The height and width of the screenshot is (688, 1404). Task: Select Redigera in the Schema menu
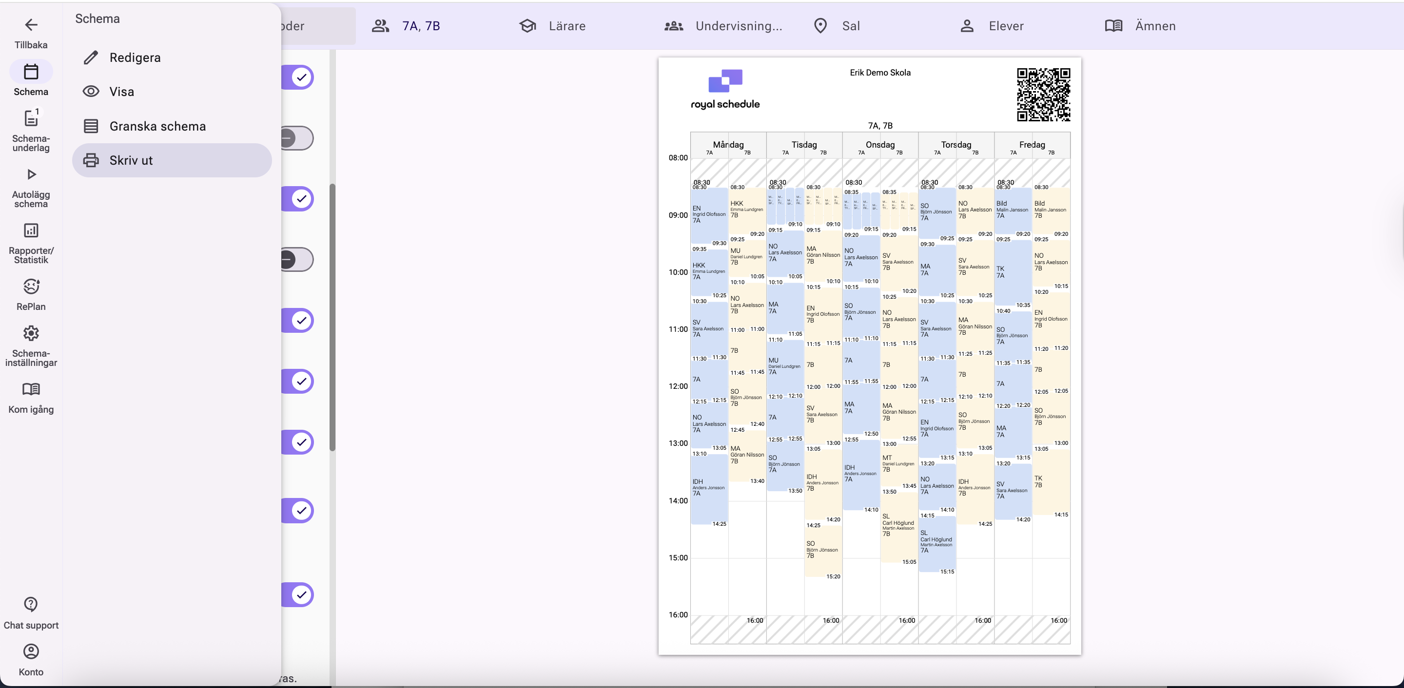coord(135,58)
